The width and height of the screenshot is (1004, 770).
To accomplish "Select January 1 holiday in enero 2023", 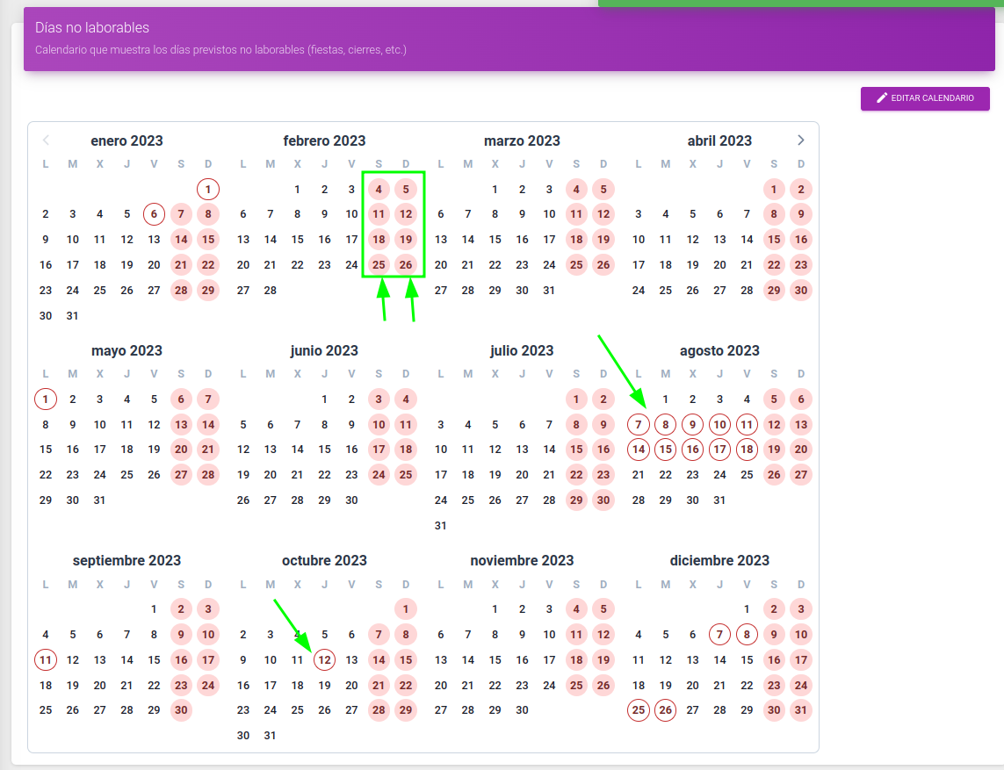I will [208, 190].
